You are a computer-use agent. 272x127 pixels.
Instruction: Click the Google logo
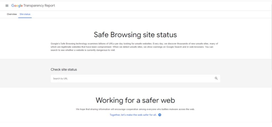[17, 6]
